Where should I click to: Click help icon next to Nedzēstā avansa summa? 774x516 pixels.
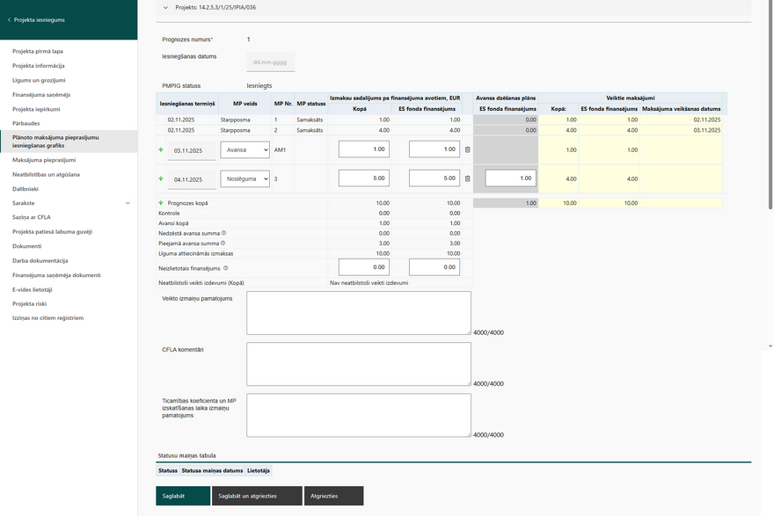point(223,233)
